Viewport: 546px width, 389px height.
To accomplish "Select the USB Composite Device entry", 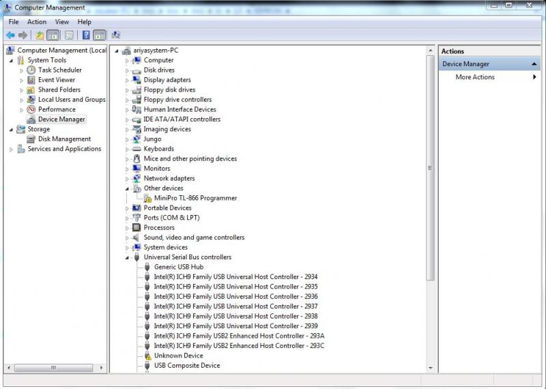I will [187, 365].
